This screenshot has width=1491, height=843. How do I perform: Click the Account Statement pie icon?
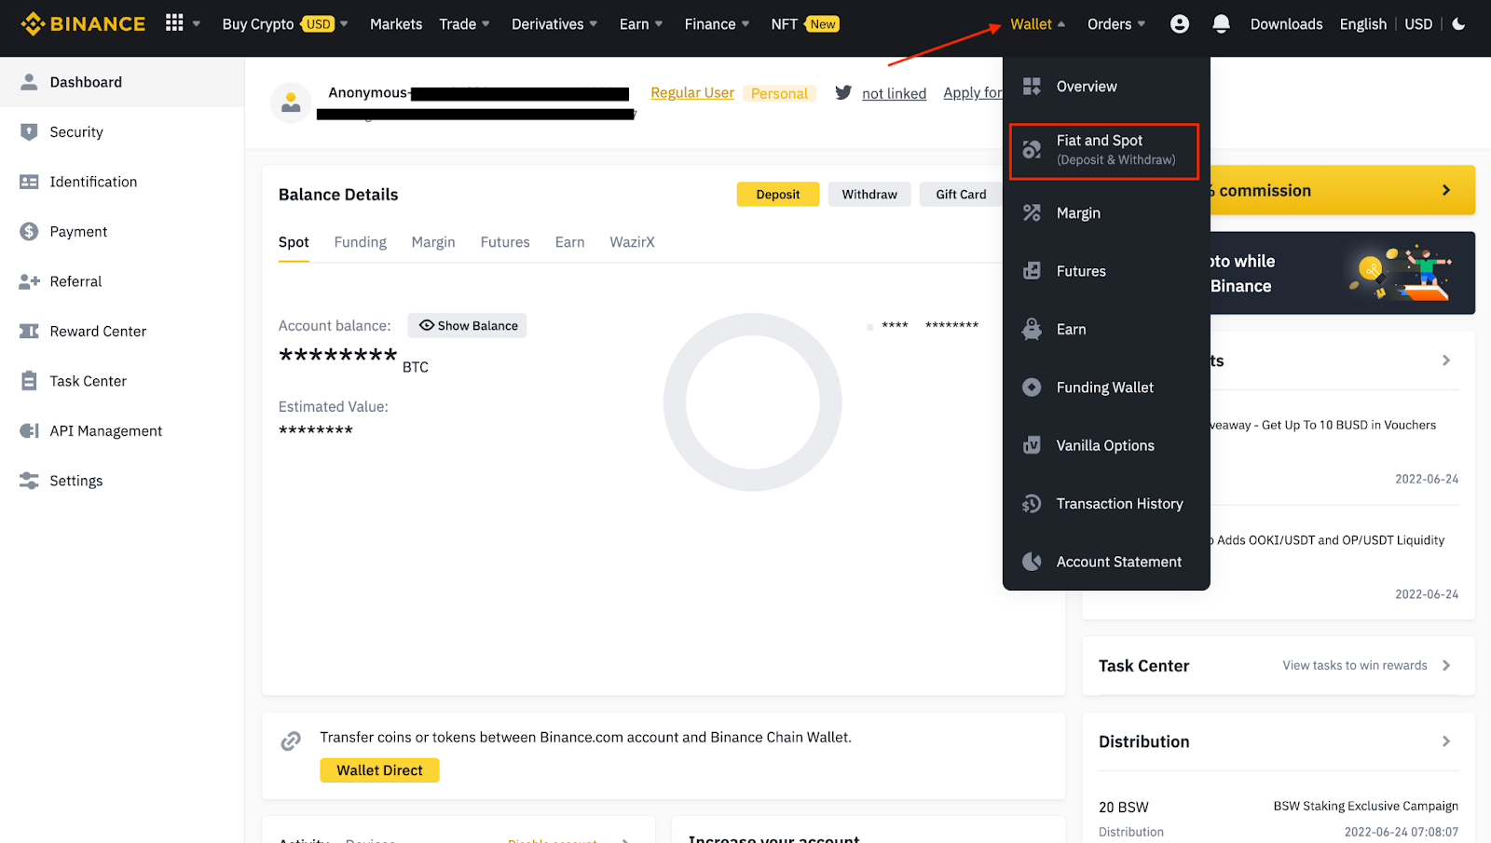pyautogui.click(x=1032, y=562)
